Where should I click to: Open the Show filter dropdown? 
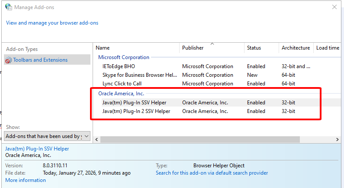coord(48,136)
